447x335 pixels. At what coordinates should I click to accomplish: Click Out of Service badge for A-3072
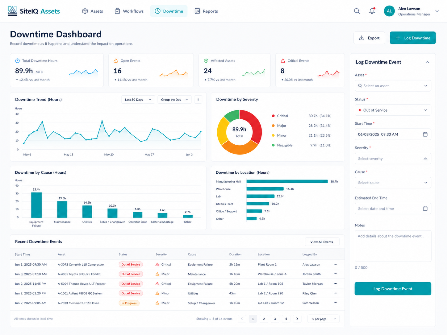click(131, 264)
